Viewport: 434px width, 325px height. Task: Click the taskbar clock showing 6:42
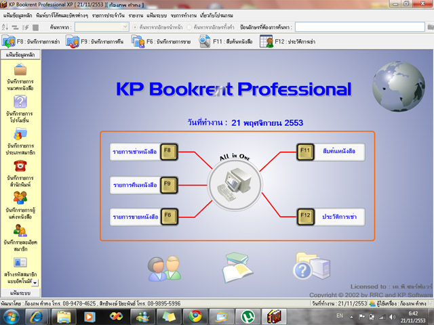[x=413, y=317]
